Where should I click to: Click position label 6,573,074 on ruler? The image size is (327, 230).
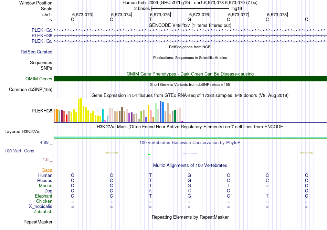[121, 14]
